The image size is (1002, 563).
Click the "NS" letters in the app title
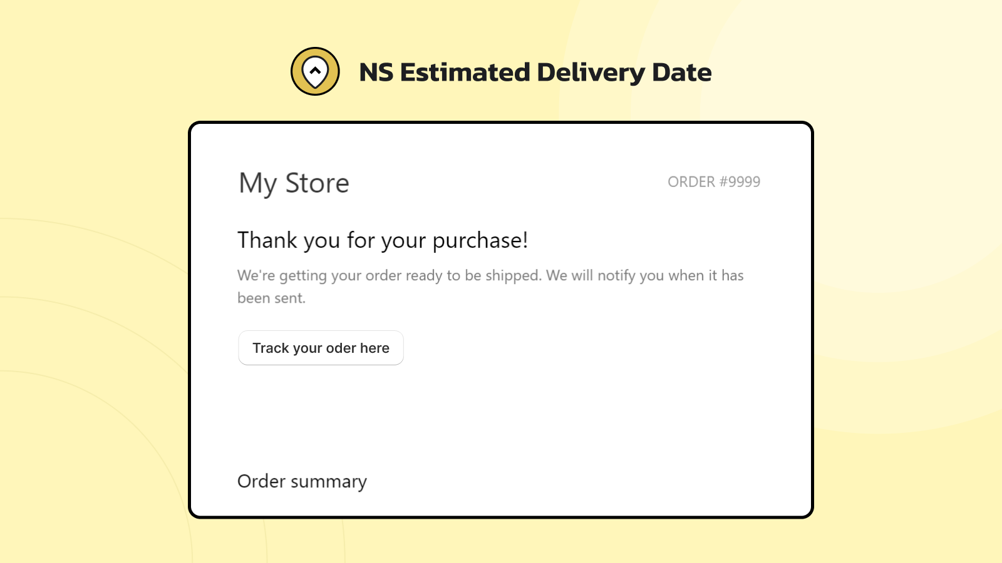click(x=376, y=73)
